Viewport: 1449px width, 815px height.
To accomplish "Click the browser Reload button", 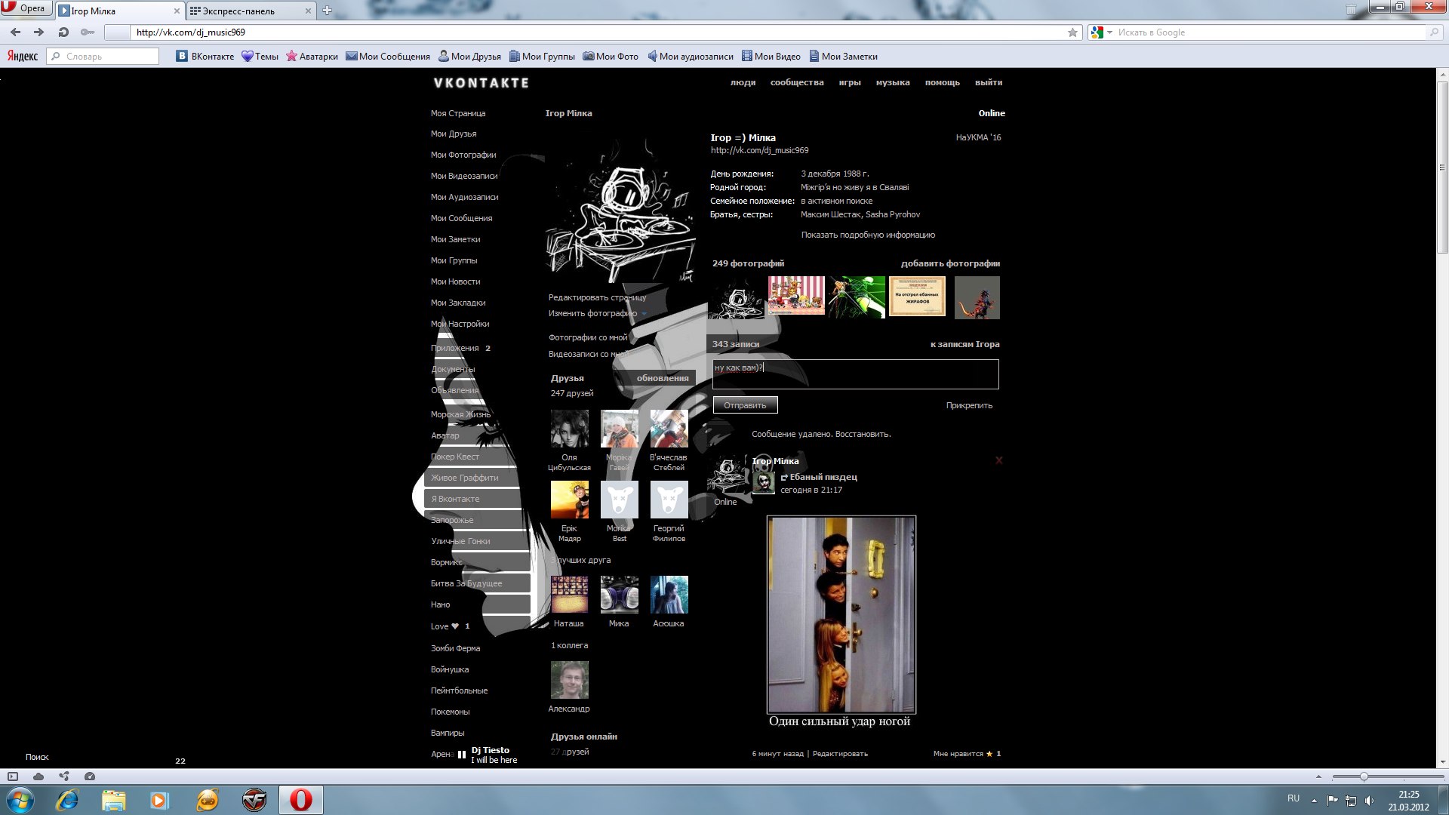I will 63,32.
